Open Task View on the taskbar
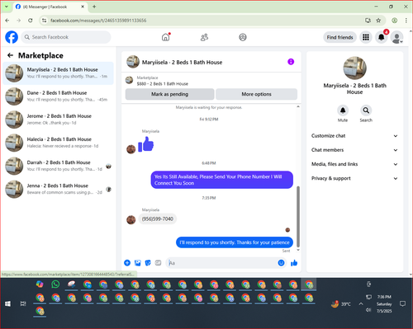 pyautogui.click(x=23, y=303)
